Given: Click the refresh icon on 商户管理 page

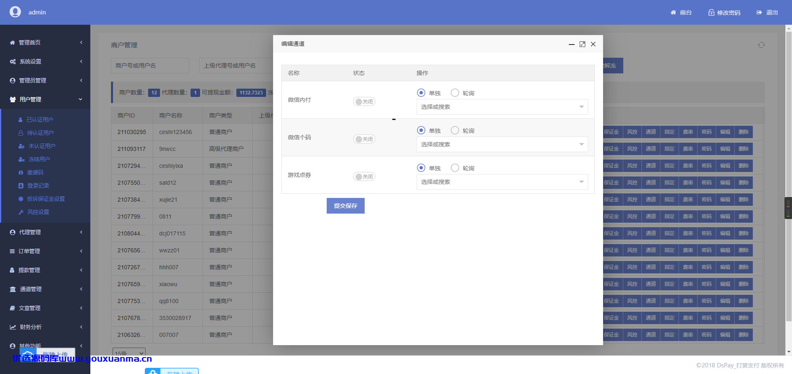Looking at the screenshot, I should pyautogui.click(x=761, y=45).
